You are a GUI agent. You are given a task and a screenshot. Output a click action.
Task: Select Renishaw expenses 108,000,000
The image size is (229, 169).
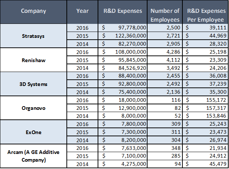(123, 52)
